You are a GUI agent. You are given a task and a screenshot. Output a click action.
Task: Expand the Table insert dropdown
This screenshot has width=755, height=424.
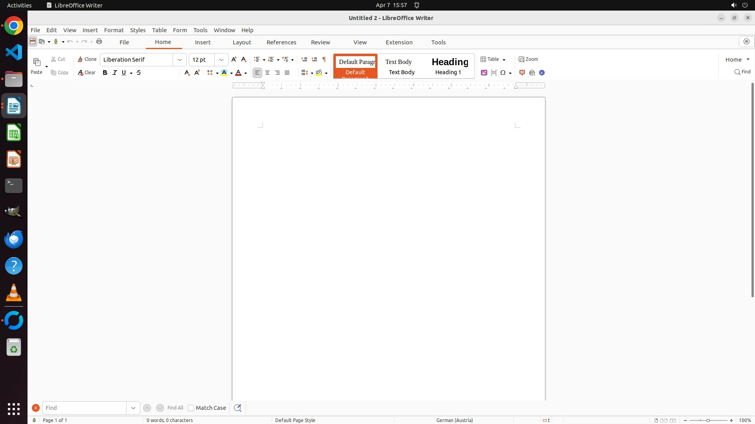[504, 60]
